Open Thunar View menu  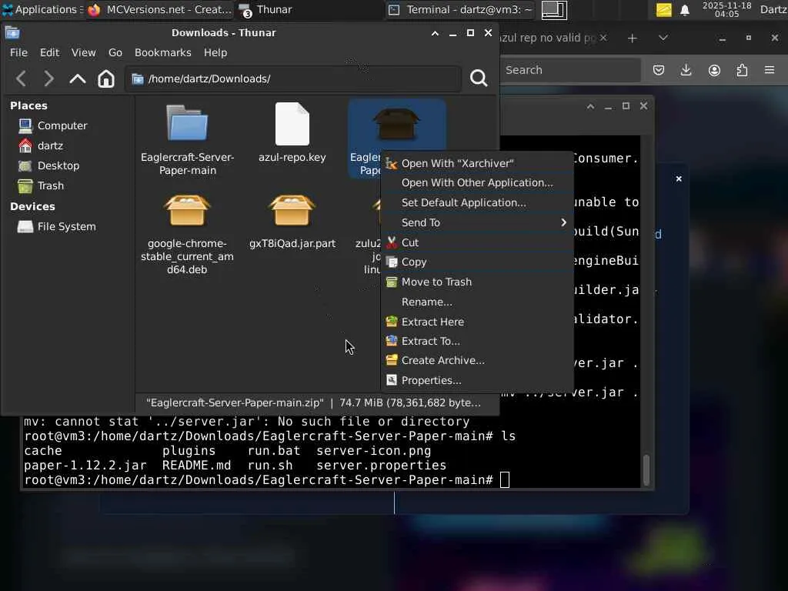click(83, 52)
